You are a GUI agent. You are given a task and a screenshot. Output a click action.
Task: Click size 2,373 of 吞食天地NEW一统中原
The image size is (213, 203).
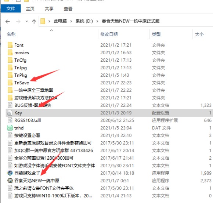click(x=206, y=181)
